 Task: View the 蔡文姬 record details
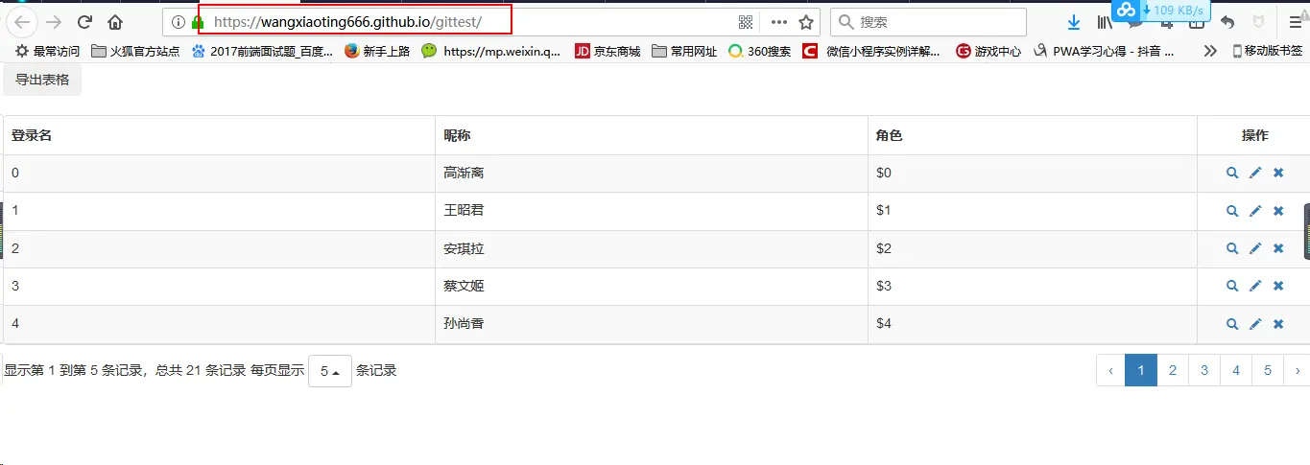1232,286
